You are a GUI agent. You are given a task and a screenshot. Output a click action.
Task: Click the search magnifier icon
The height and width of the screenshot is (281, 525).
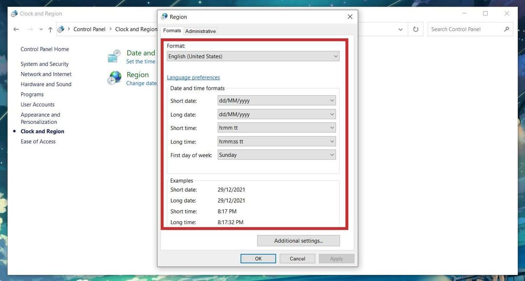point(507,29)
